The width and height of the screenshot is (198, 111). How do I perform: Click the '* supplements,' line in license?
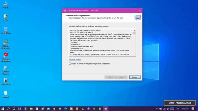click(75, 44)
